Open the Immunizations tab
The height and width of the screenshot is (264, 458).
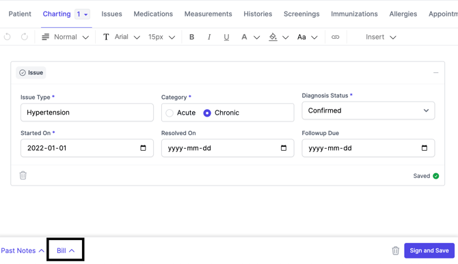pyautogui.click(x=354, y=14)
